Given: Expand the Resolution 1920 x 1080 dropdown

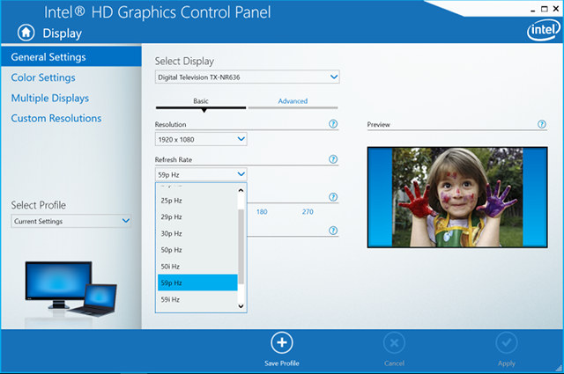Looking at the screenshot, I should pyautogui.click(x=201, y=139).
